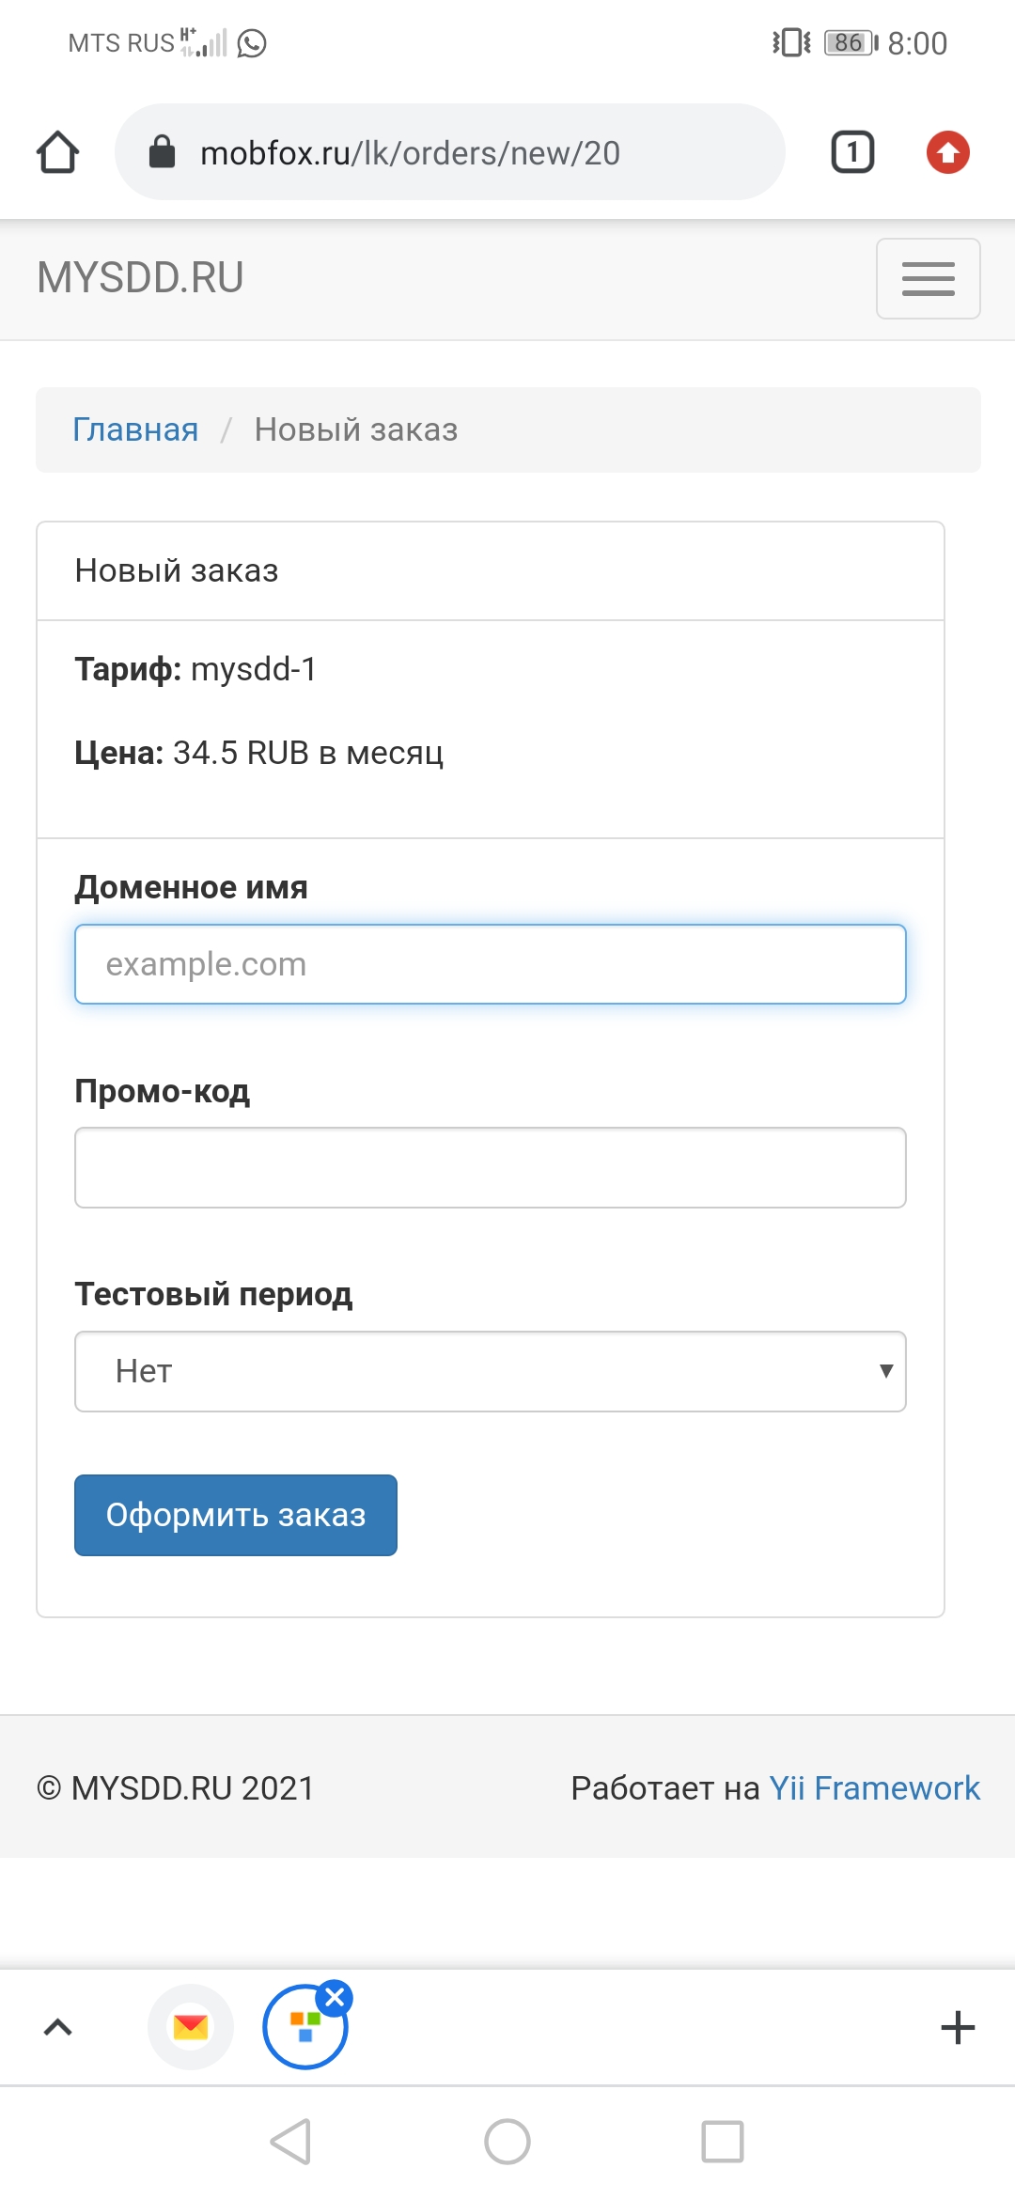The width and height of the screenshot is (1015, 2199).
Task: Add new item with plus icon
Action: click(x=958, y=2027)
